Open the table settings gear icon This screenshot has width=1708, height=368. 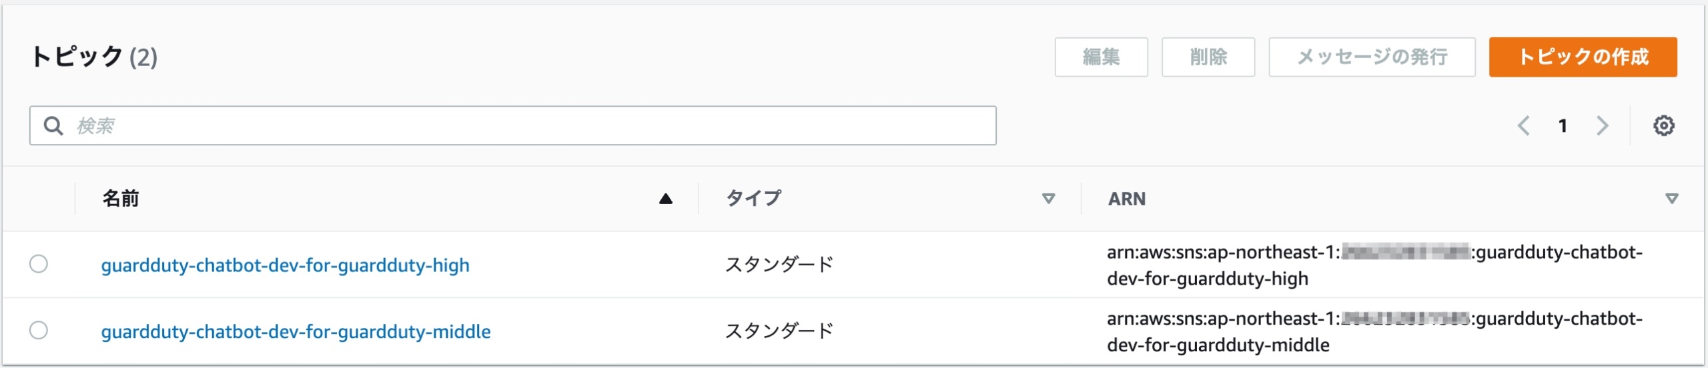tap(1663, 125)
